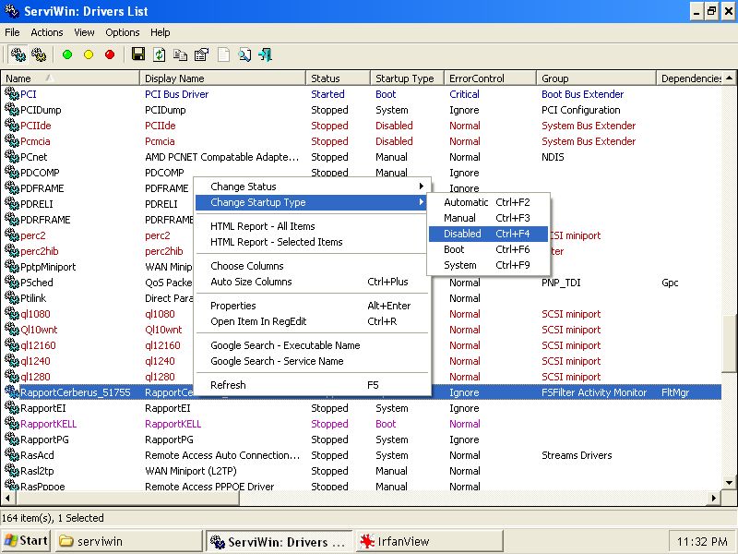Sort by the Group column header

click(596, 78)
